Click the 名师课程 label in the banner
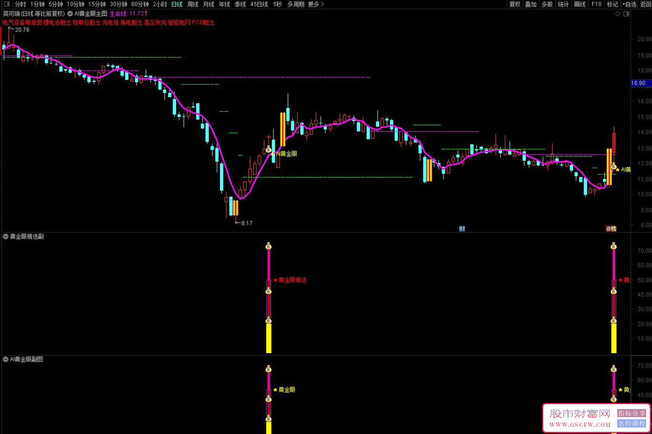Screen dimensions: 652x434 [x=631, y=423]
